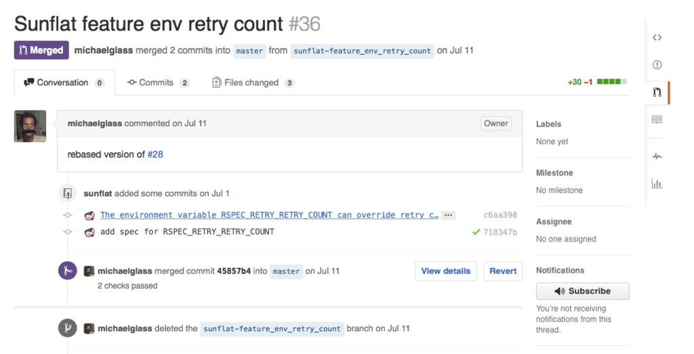This screenshot has height=354, width=694.
Task: Open commit c6aa390 hash link
Action: (500, 215)
